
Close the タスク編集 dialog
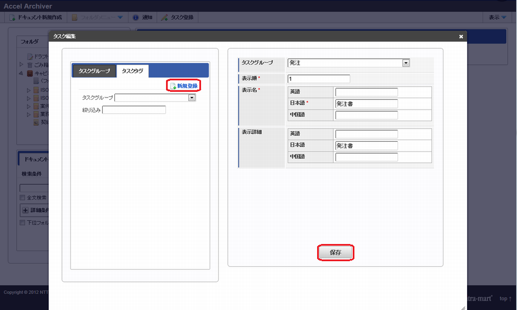point(461,37)
